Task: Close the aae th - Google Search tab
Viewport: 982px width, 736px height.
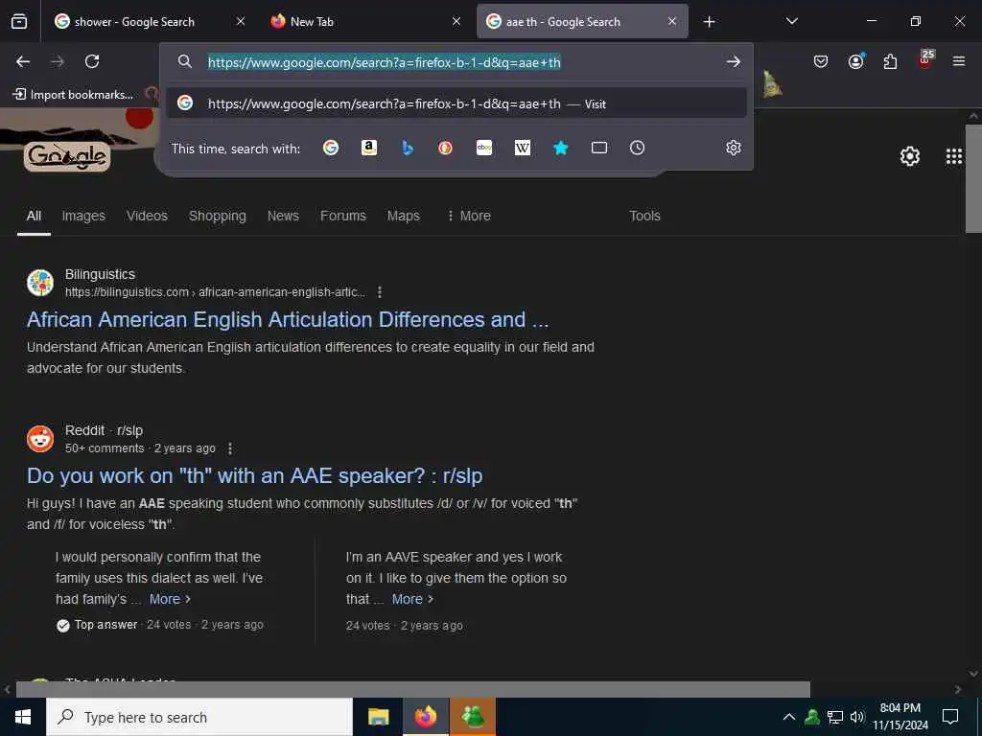Action: click(672, 21)
